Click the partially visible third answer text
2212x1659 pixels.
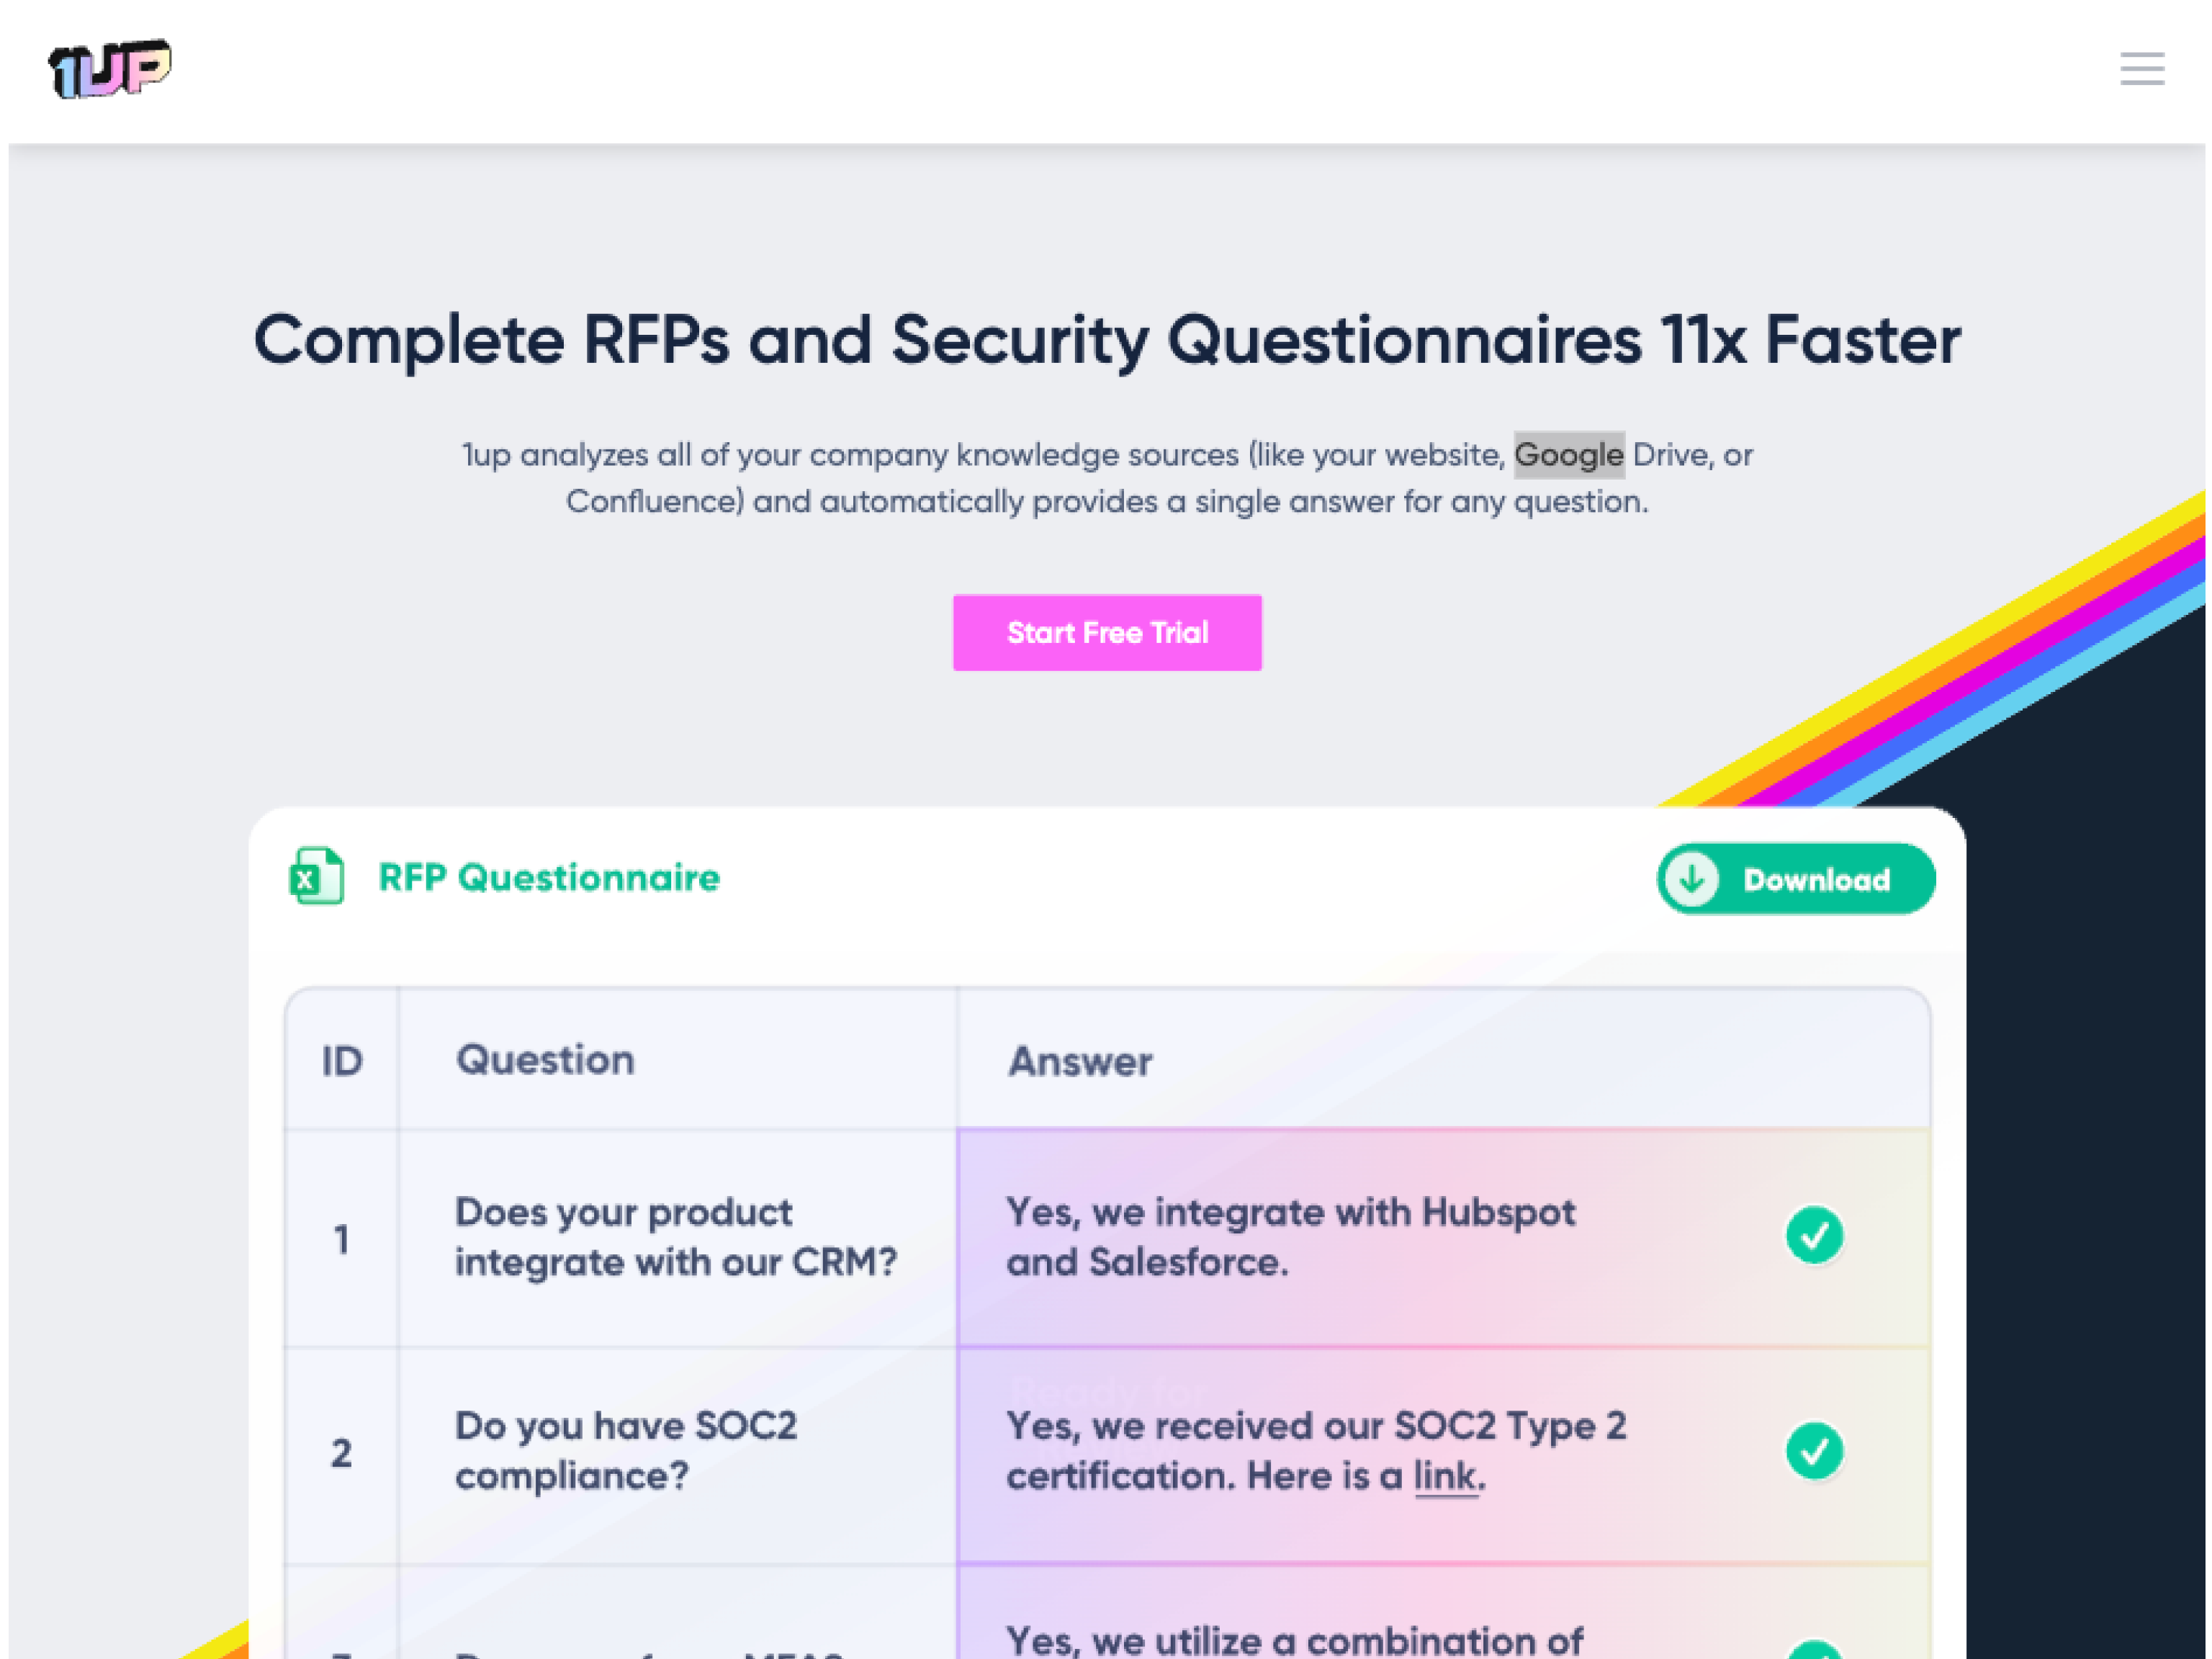coord(1294,1640)
